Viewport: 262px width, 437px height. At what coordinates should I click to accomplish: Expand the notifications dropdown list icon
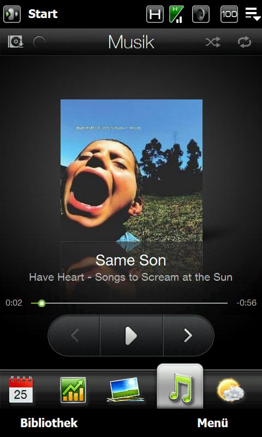coord(253,14)
